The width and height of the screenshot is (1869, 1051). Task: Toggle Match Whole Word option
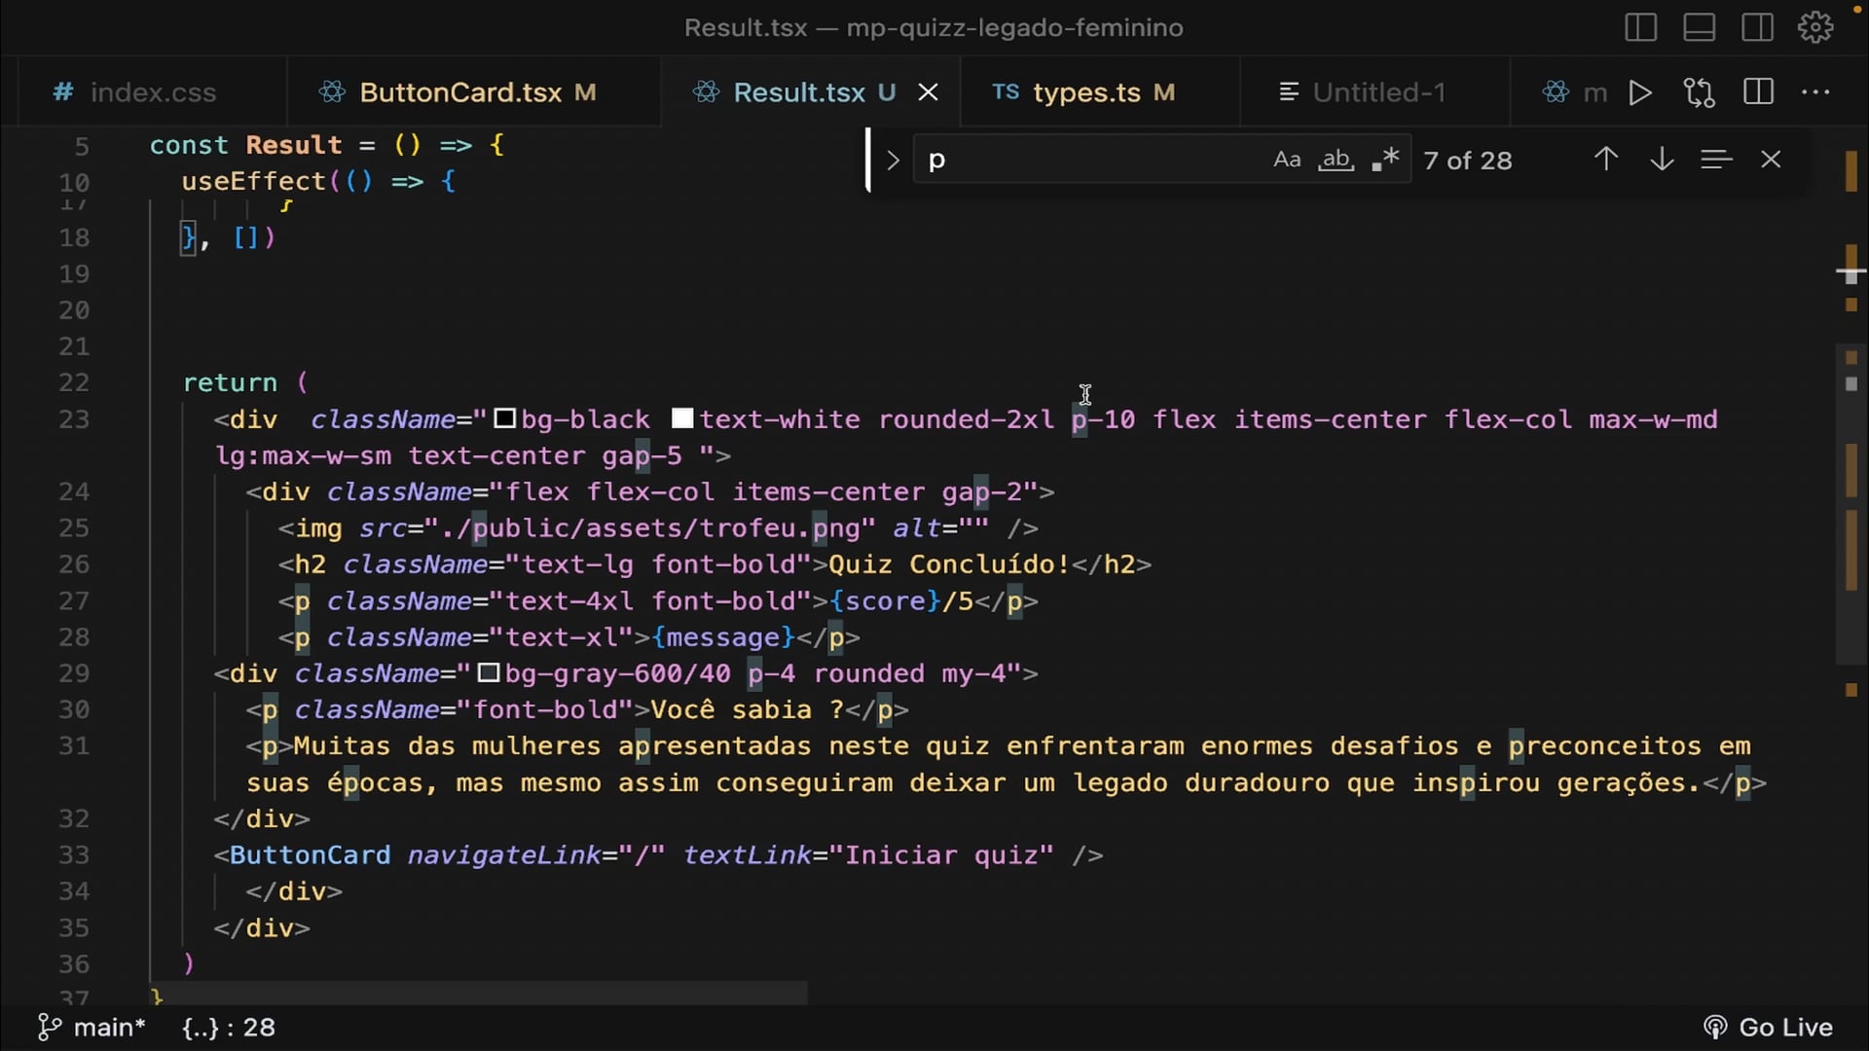coord(1336,160)
